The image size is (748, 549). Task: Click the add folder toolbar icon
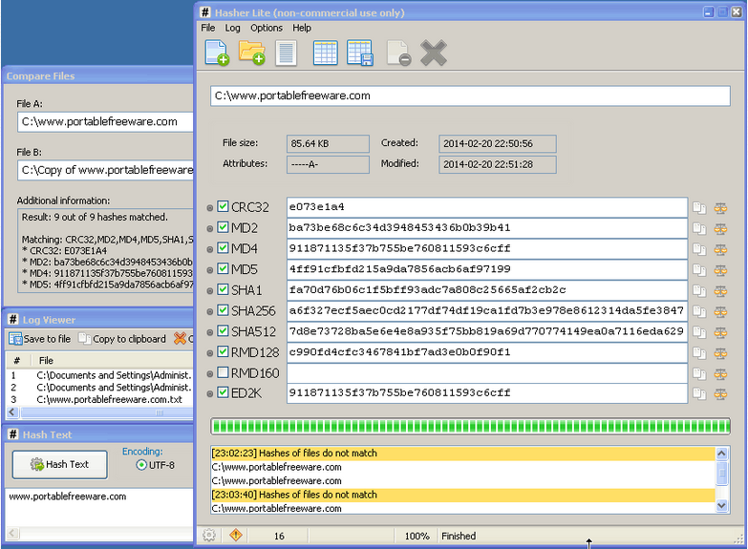pos(252,53)
